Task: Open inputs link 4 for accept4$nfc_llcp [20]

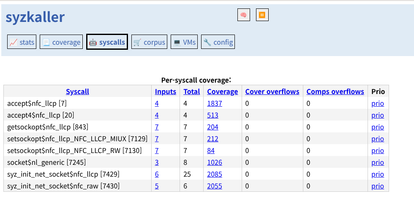Action: click(x=157, y=115)
